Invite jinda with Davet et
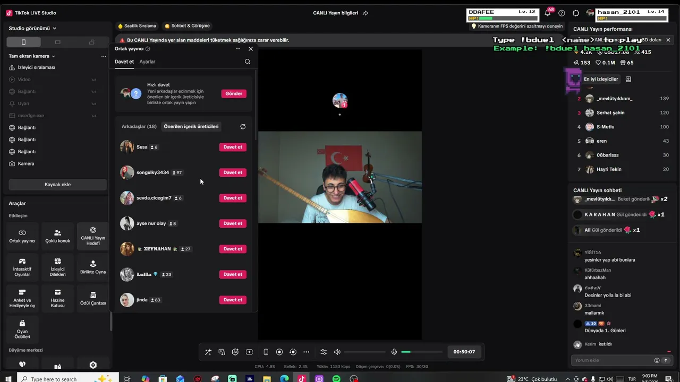The height and width of the screenshot is (382, 680). coord(233,300)
